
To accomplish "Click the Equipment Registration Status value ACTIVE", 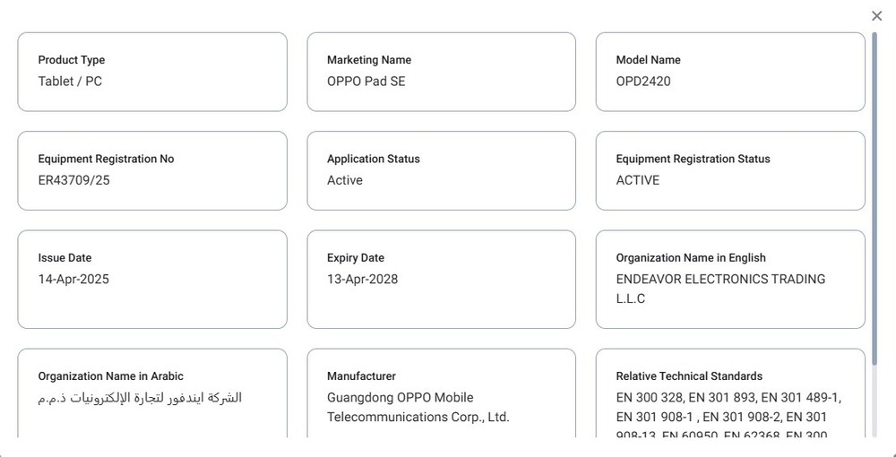I will pos(638,180).
